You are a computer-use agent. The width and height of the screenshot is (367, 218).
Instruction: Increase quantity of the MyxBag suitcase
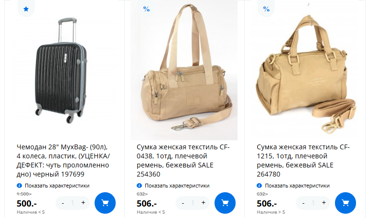83,203
